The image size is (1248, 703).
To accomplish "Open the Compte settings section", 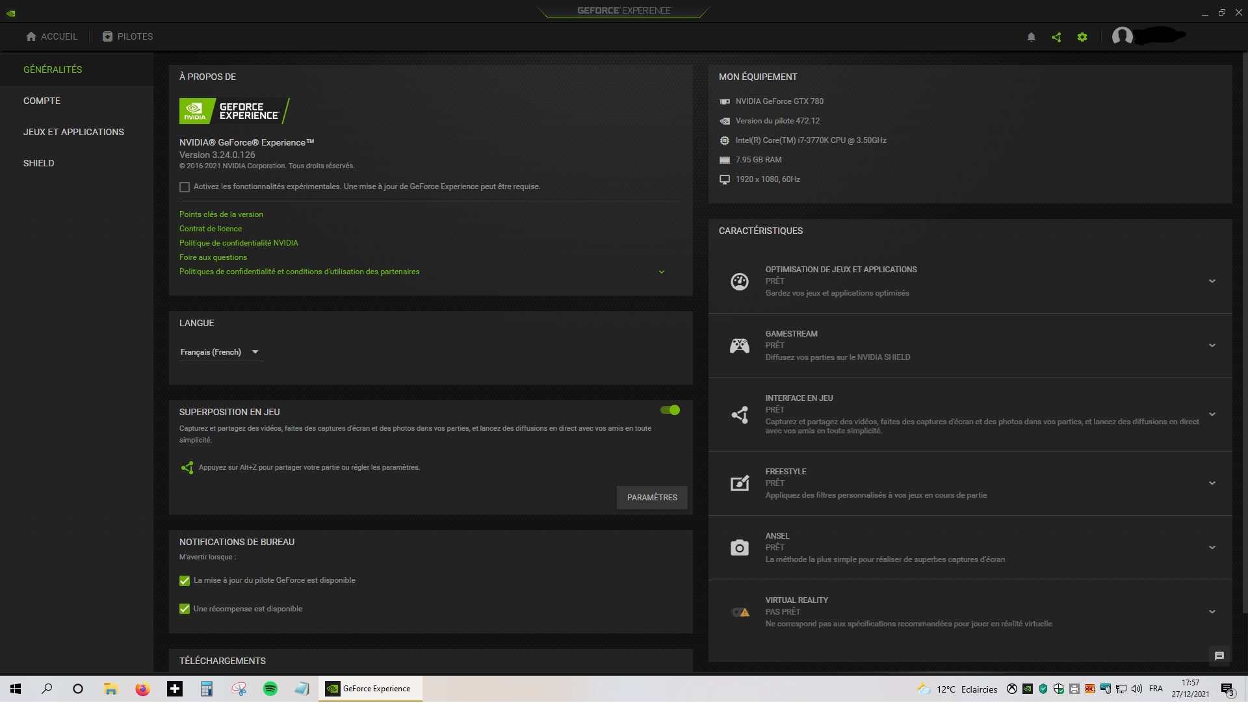I will click(x=42, y=101).
